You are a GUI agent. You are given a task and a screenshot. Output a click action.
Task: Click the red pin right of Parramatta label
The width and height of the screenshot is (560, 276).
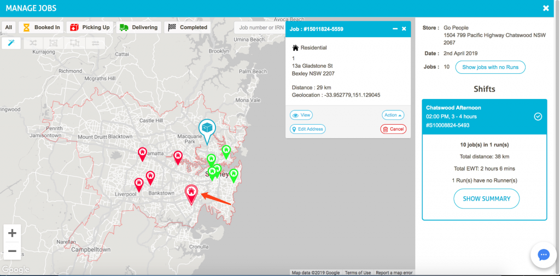(x=178, y=157)
